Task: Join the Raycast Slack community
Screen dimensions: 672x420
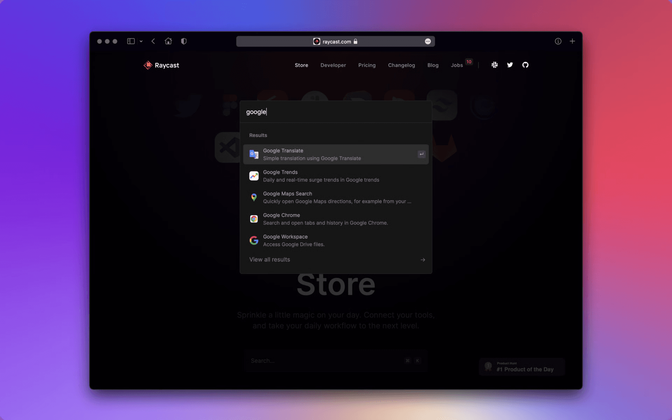Action: pyautogui.click(x=495, y=65)
